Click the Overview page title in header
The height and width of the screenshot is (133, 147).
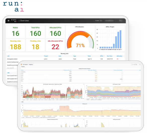pos(24,21)
